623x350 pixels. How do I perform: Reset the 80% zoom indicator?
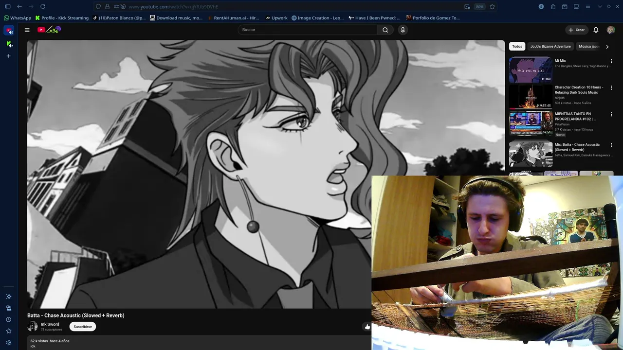coord(479,7)
